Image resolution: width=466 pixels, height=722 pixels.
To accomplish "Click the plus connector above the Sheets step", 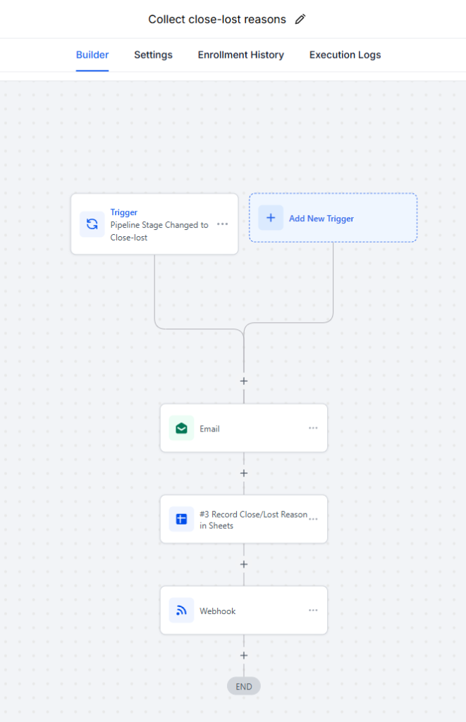I will tap(243, 473).
